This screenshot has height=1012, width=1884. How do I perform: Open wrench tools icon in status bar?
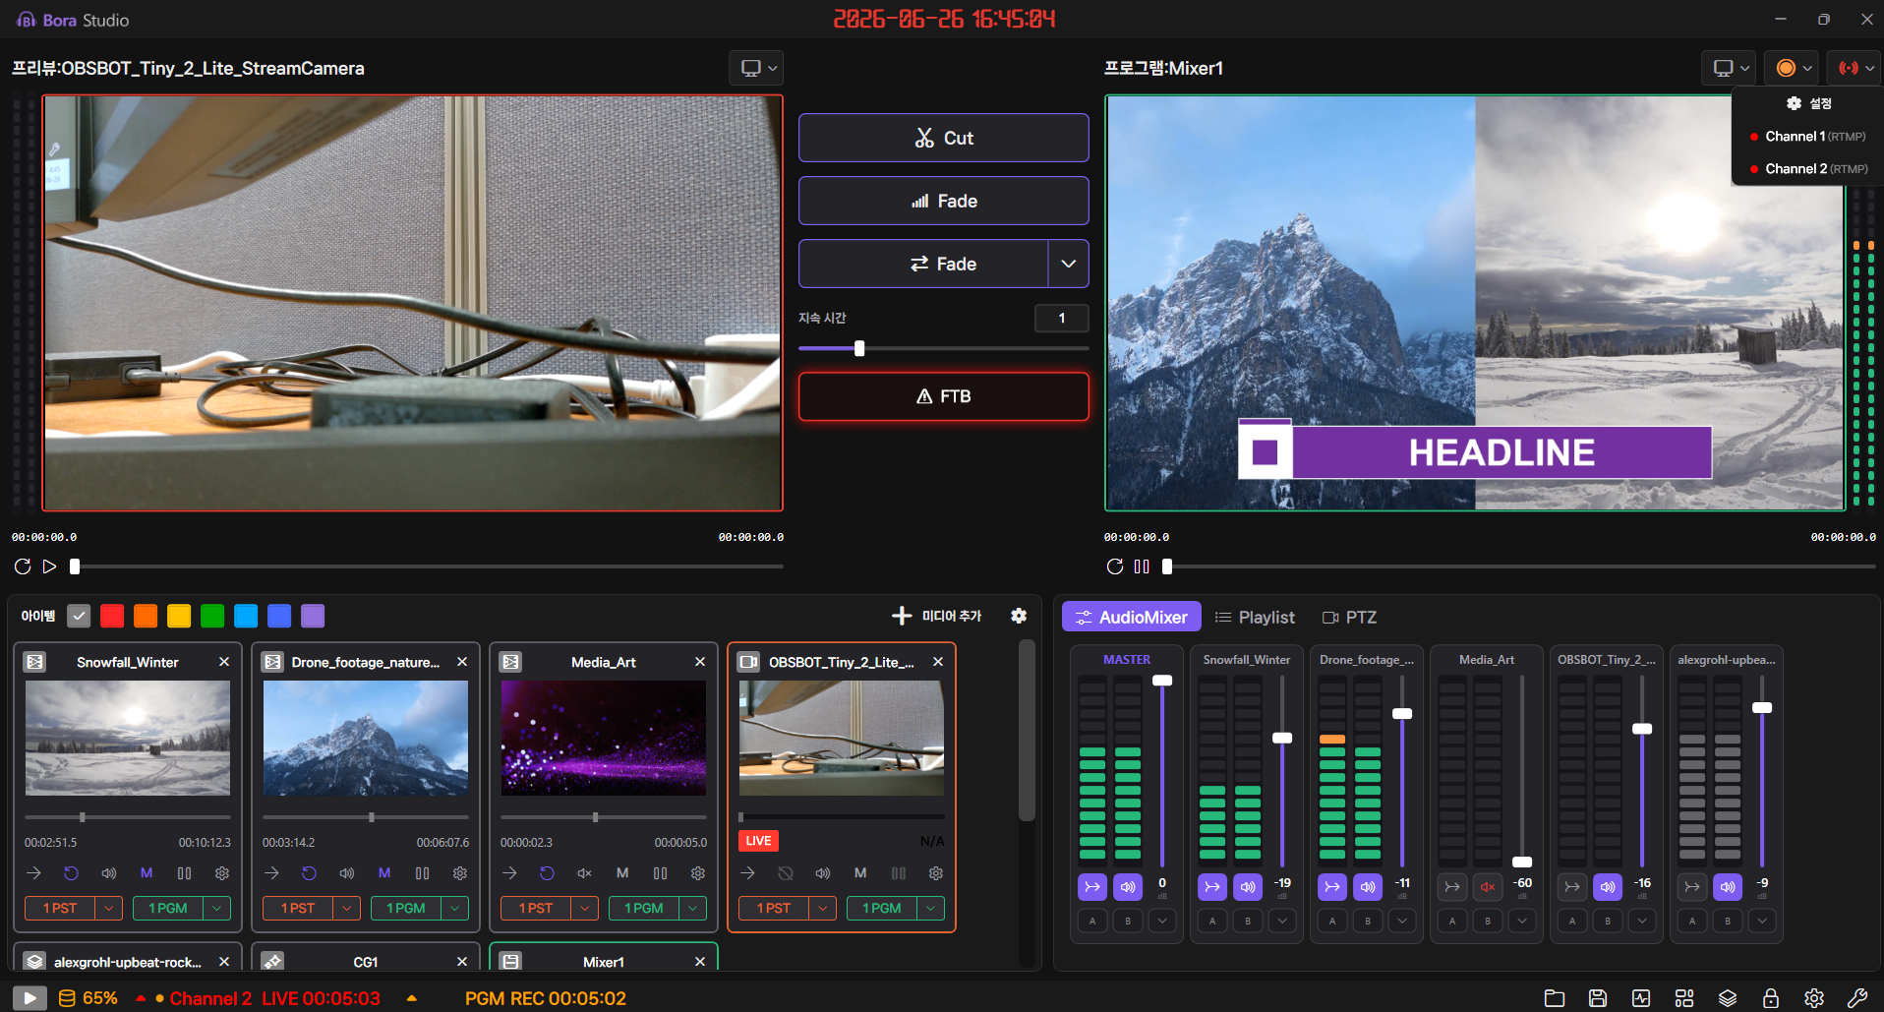[1857, 998]
